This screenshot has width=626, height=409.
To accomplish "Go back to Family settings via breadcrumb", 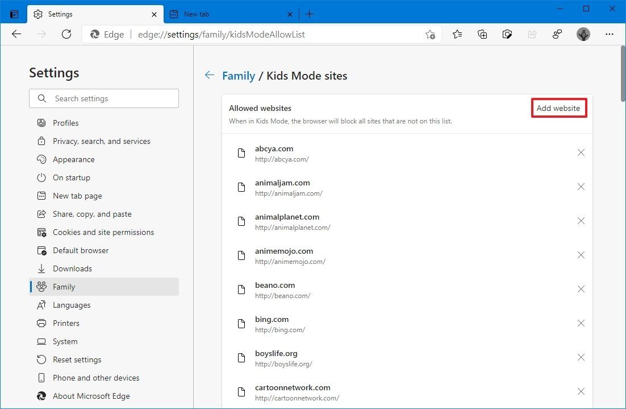I will tap(238, 75).
